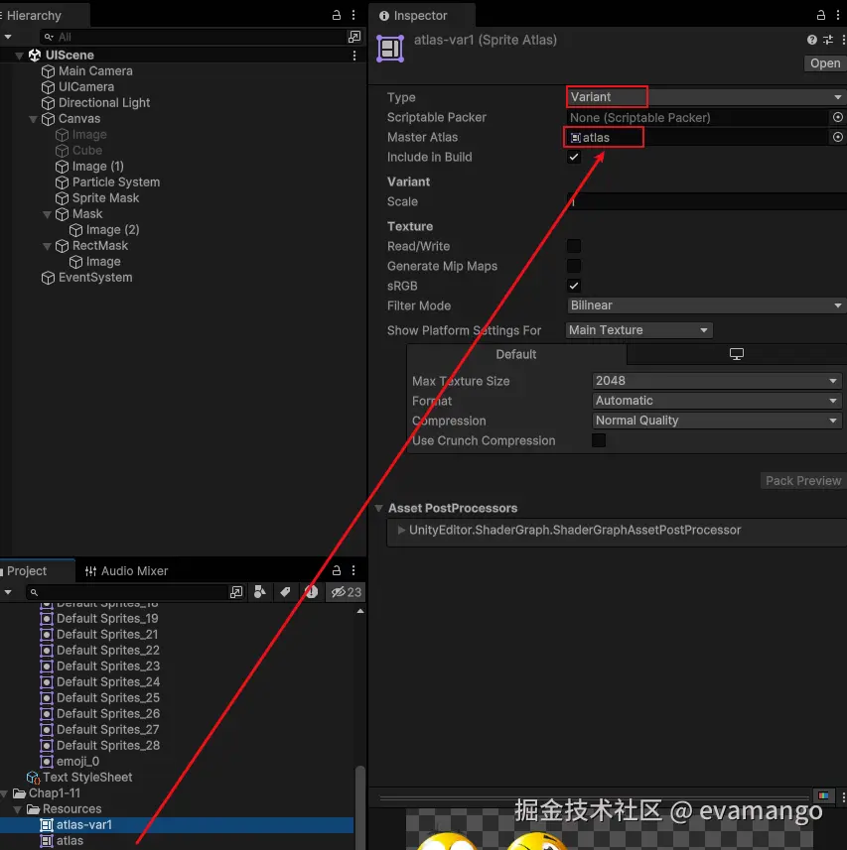This screenshot has height=850, width=847.
Task: Collapse the Canvas foldout
Action: 33,119
